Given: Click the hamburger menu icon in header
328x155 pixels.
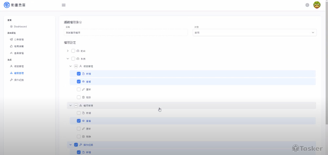Looking at the screenshot, I should click(64, 5).
